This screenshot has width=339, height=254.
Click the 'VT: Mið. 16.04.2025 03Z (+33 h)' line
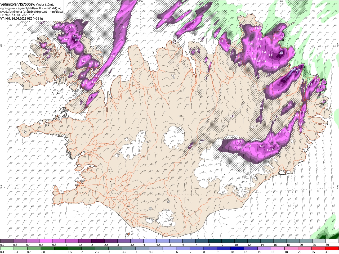(x=22, y=19)
